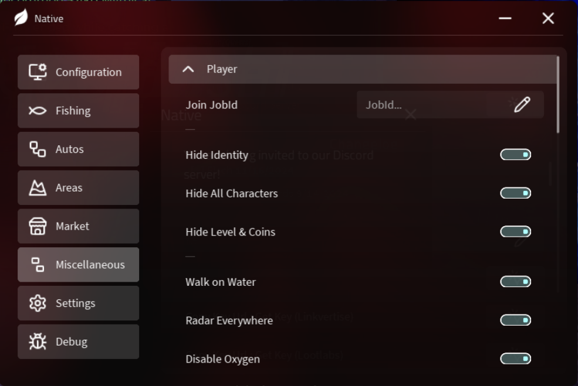Click the Miscellaneous icon in sidebar
Viewport: 578px width, 386px height.
[38, 265]
